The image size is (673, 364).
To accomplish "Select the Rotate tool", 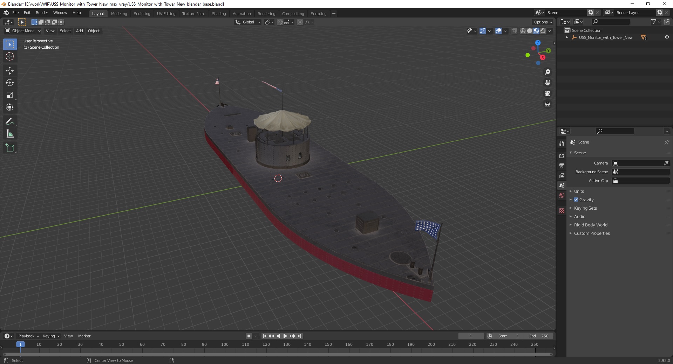I will tap(10, 83).
